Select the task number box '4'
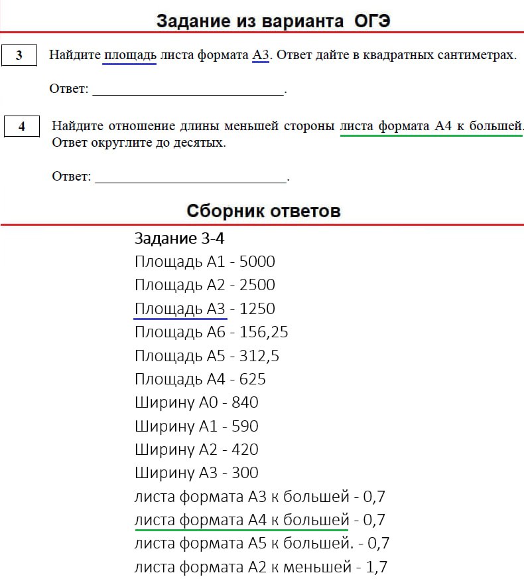 [x=22, y=126]
